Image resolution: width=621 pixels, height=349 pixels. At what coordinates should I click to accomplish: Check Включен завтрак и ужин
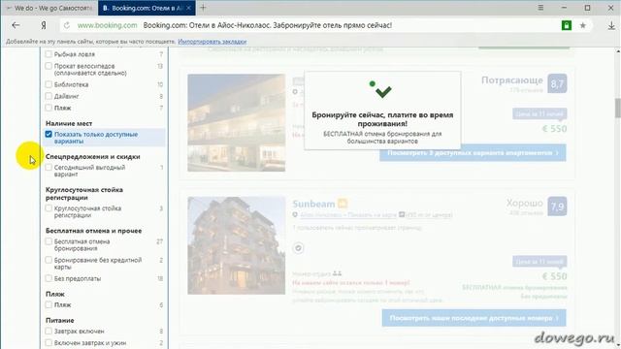tap(49, 342)
